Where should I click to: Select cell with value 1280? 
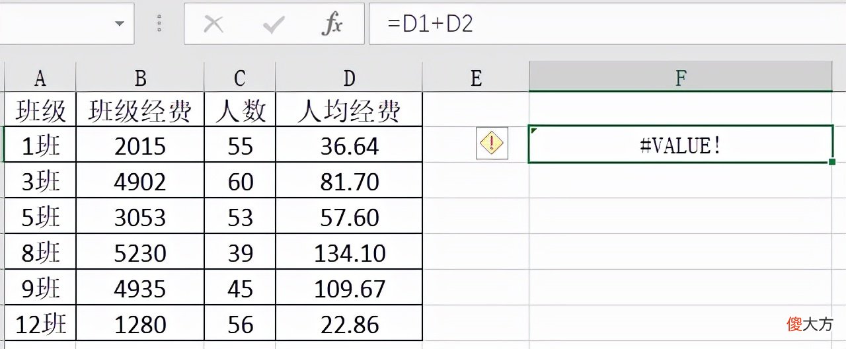click(x=140, y=323)
